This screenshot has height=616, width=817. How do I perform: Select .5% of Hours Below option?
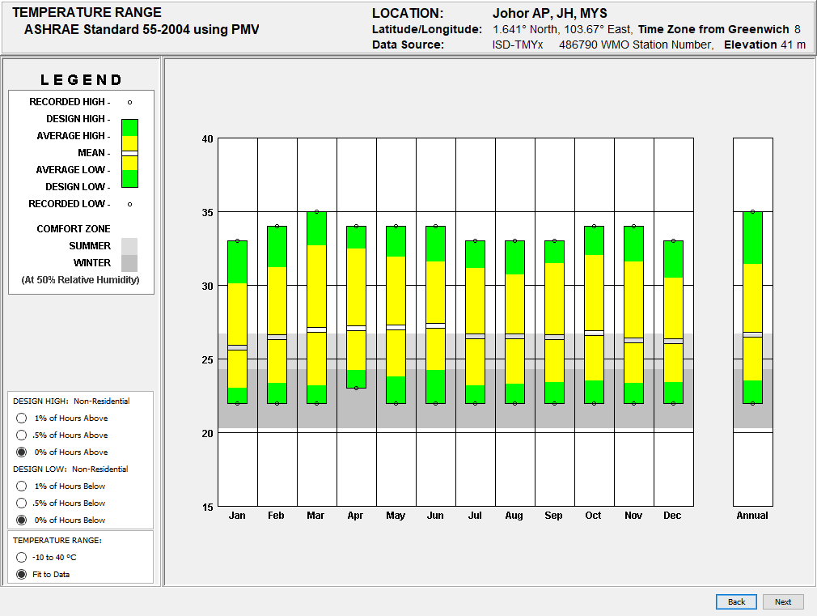click(22, 503)
